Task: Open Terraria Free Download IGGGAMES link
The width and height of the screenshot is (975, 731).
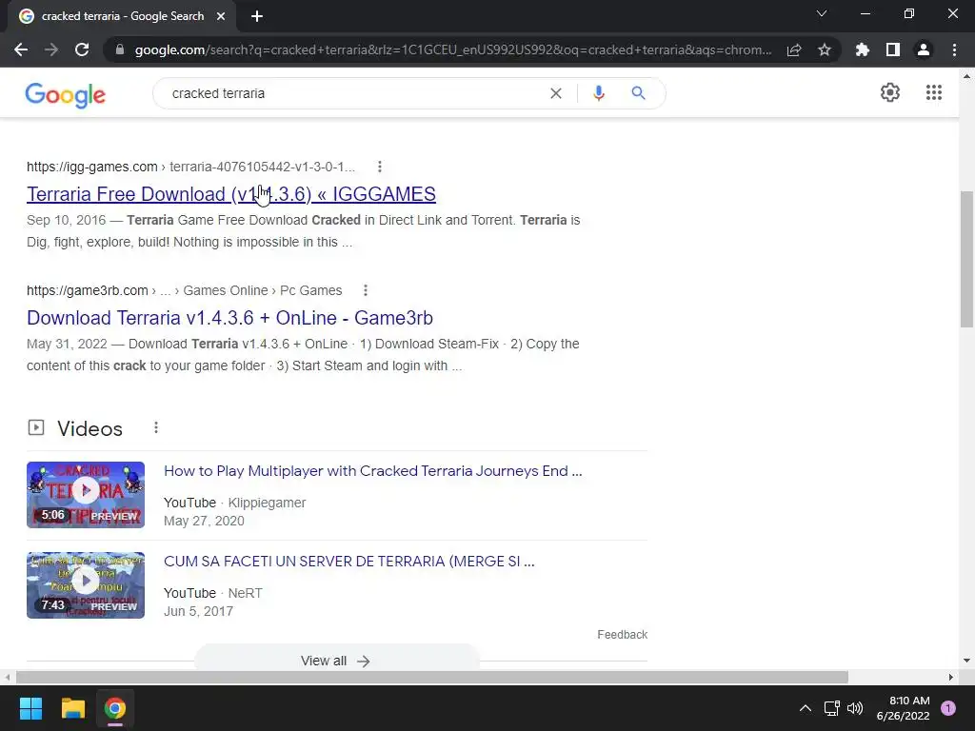Action: tap(231, 194)
